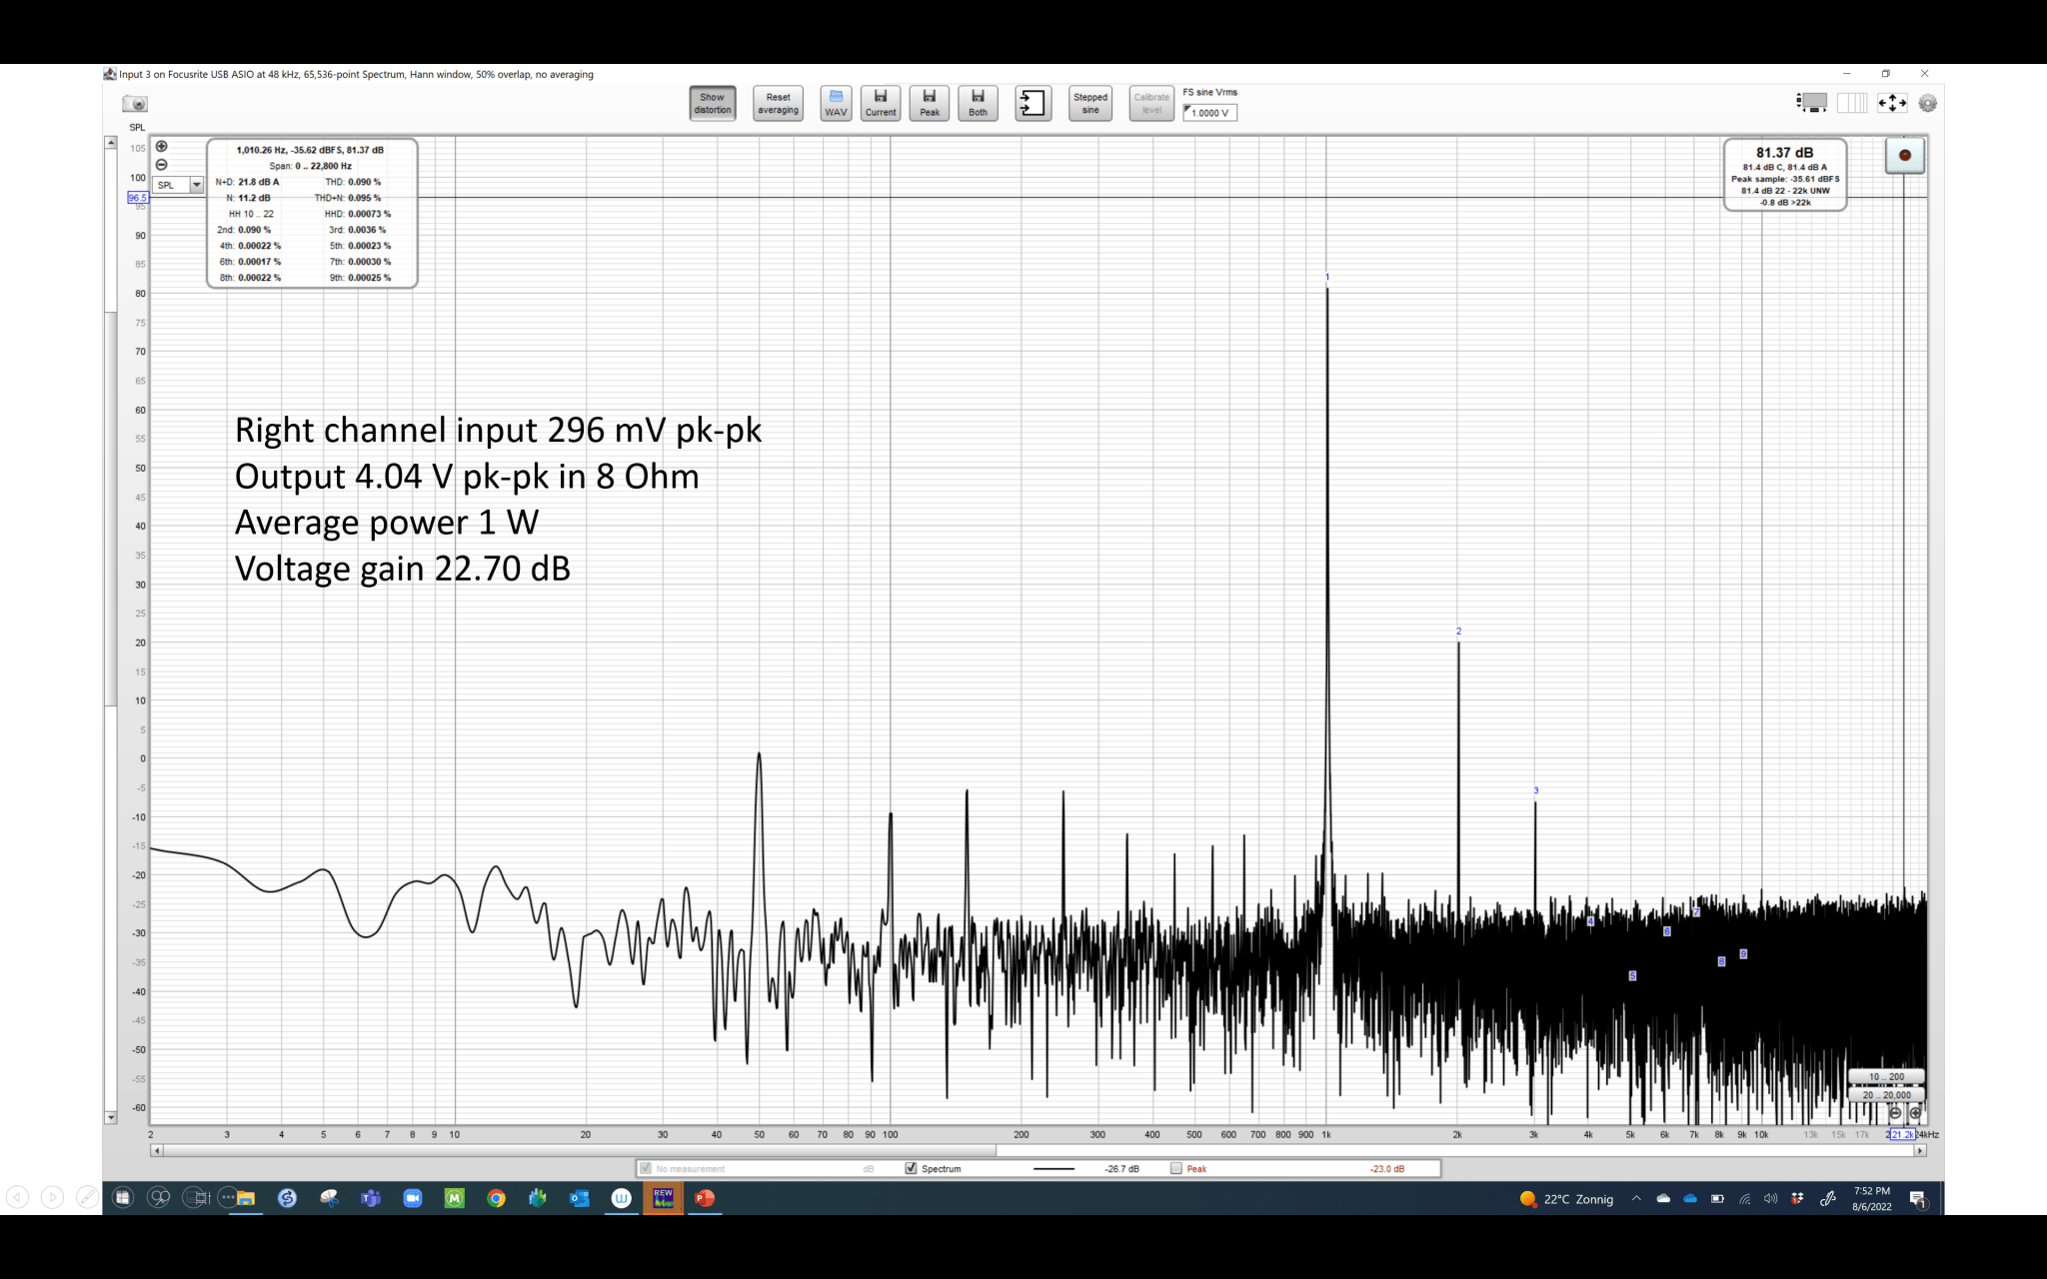
Task: Enable the Peak trace checkbox
Action: (x=1176, y=1168)
